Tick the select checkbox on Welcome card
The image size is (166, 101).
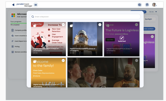click(35, 61)
